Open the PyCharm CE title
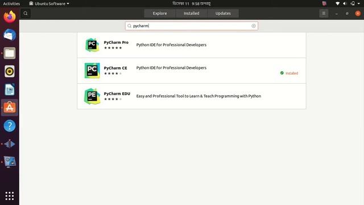This screenshot has width=364, height=205. click(115, 68)
